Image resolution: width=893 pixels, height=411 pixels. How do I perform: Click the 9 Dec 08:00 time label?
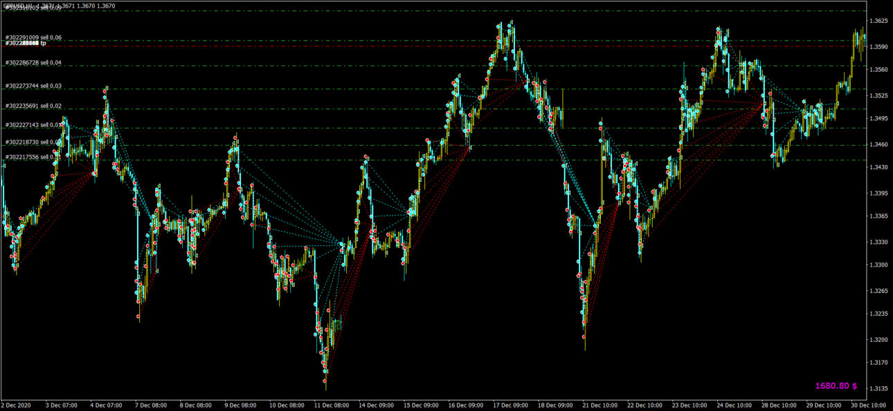241,405
